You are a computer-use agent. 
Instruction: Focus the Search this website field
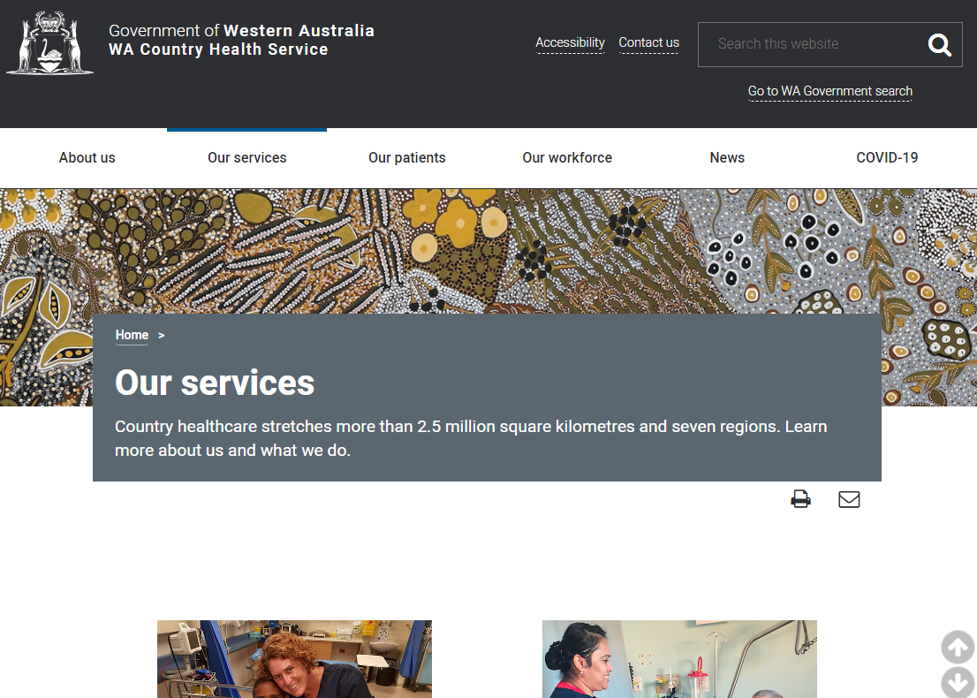point(808,44)
